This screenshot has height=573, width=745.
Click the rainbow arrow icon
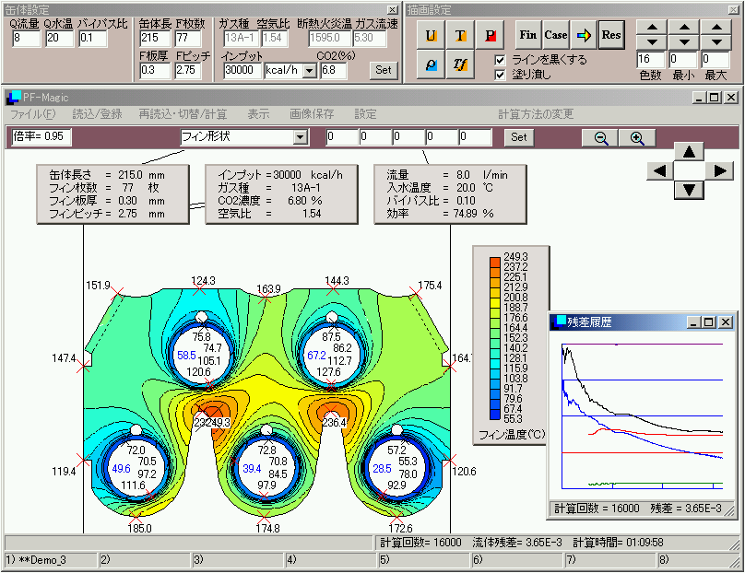coord(583,35)
